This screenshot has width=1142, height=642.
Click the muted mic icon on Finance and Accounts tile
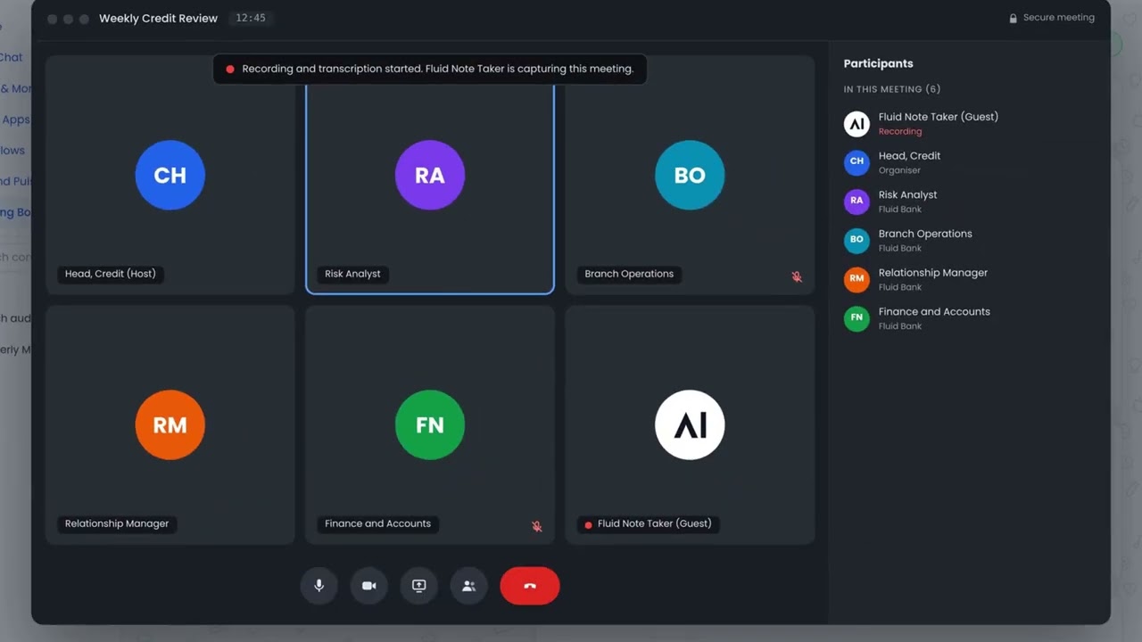(x=537, y=526)
